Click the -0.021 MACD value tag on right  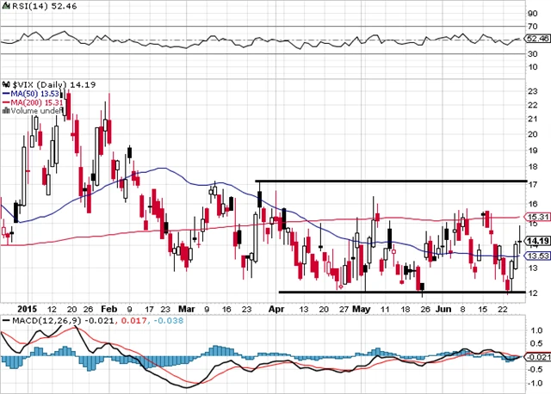point(536,357)
